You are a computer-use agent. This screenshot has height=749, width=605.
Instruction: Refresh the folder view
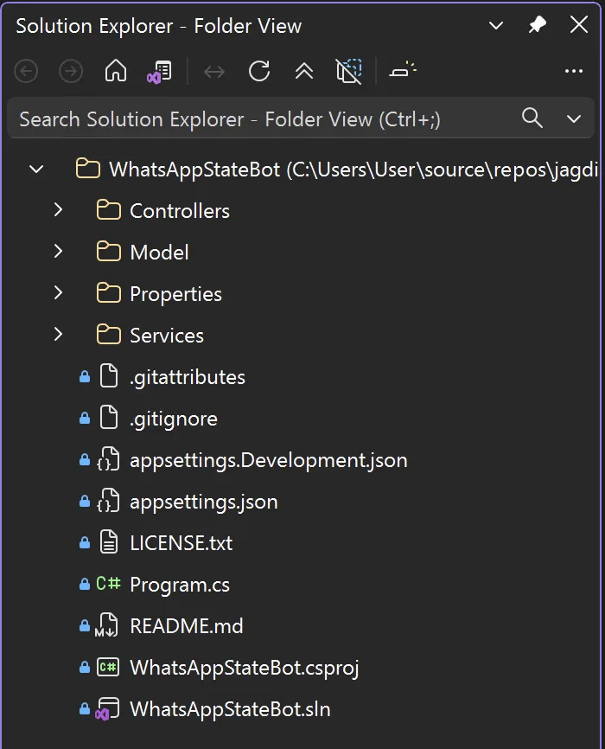pyautogui.click(x=259, y=71)
